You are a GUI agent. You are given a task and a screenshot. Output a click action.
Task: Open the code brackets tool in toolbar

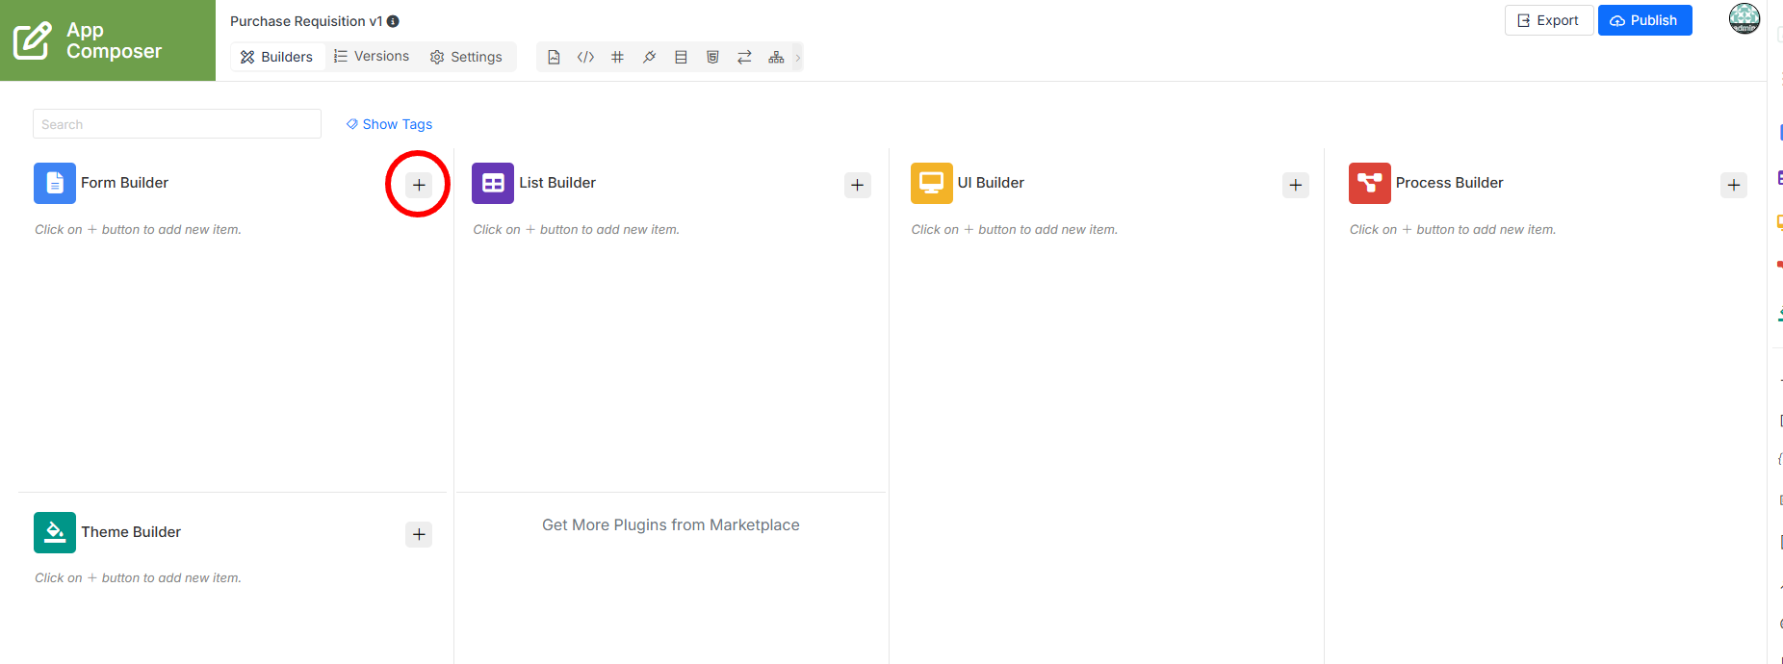[585, 58]
